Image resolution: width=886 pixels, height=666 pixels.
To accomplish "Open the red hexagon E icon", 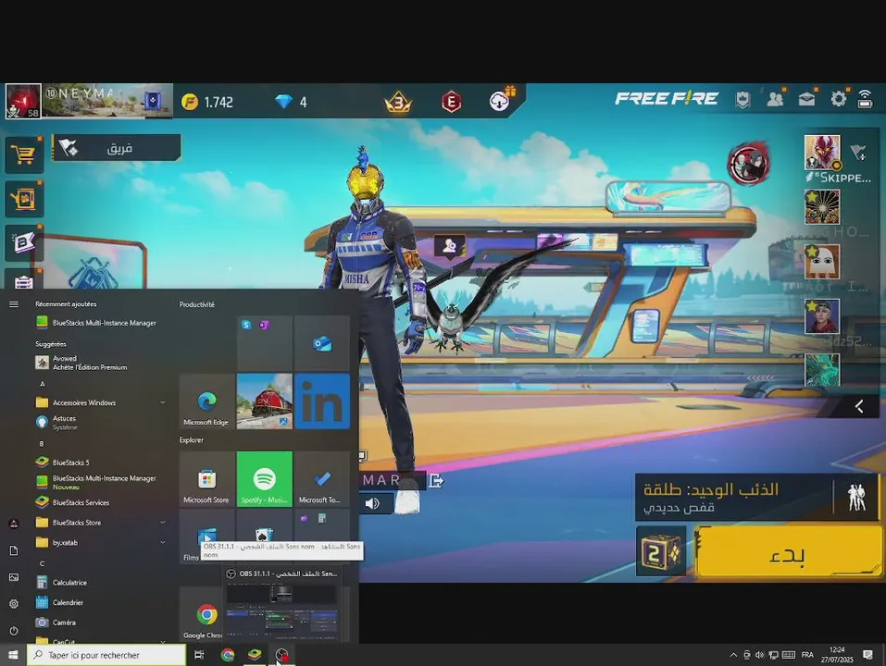I will click(x=451, y=102).
